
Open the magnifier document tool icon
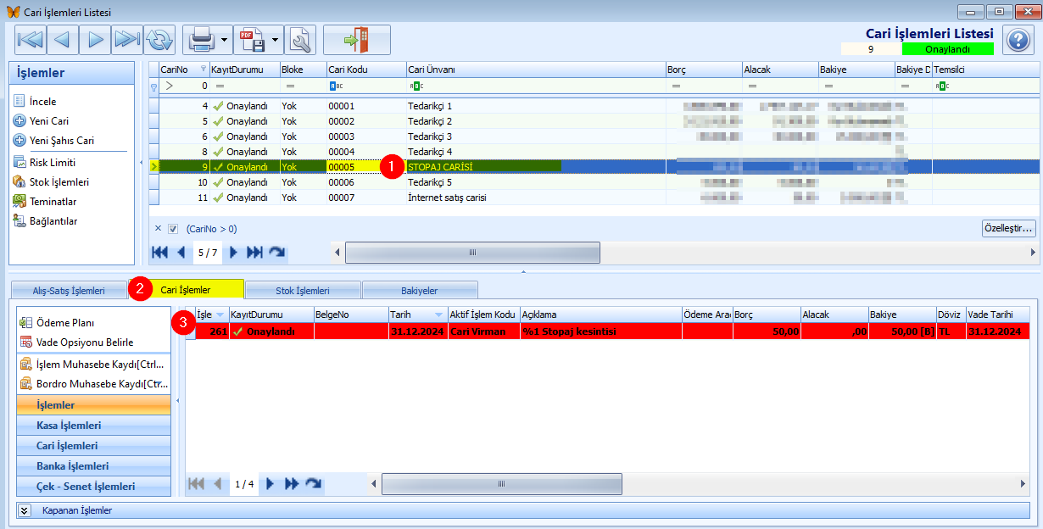point(300,39)
